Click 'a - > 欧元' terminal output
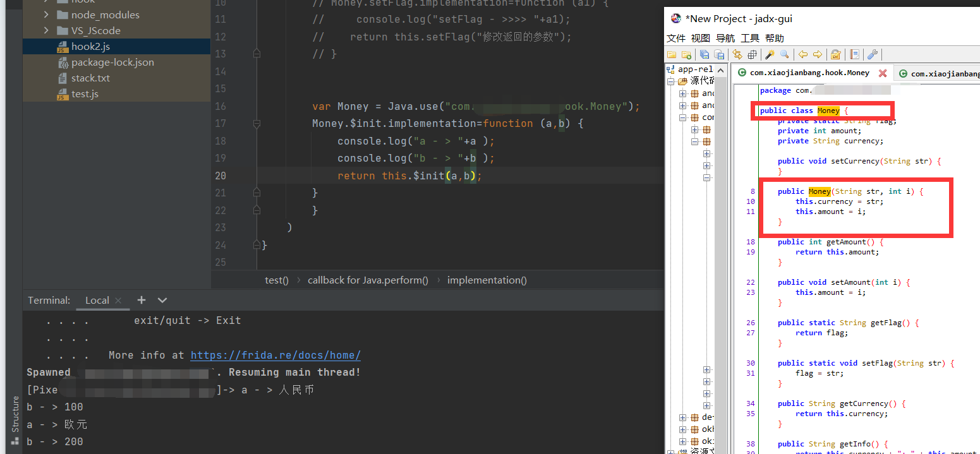The width and height of the screenshot is (980, 454). (57, 424)
